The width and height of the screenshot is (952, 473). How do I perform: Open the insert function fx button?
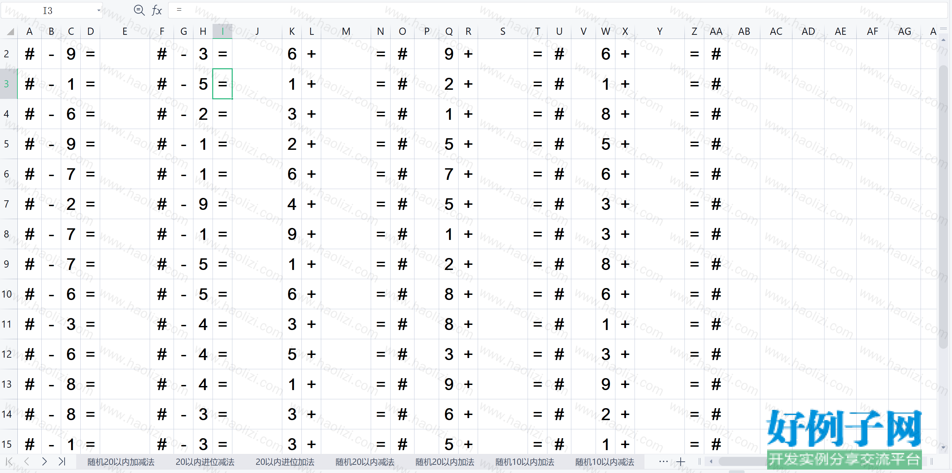point(157,10)
